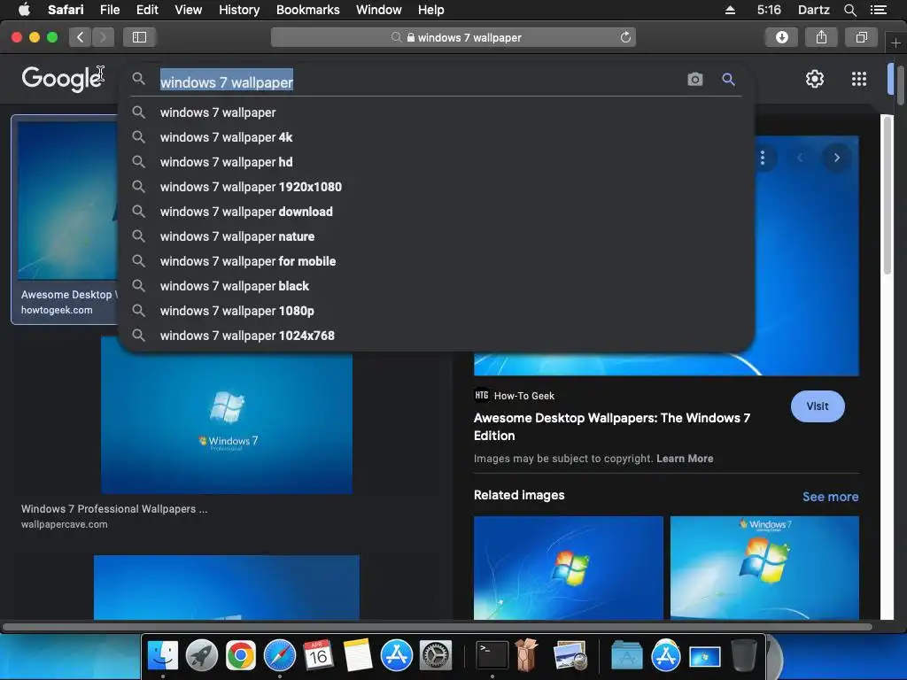Choose suggestion "windows 7 wallpaper for mobile"
Viewport: 907px width, 680px height.
click(x=437, y=261)
